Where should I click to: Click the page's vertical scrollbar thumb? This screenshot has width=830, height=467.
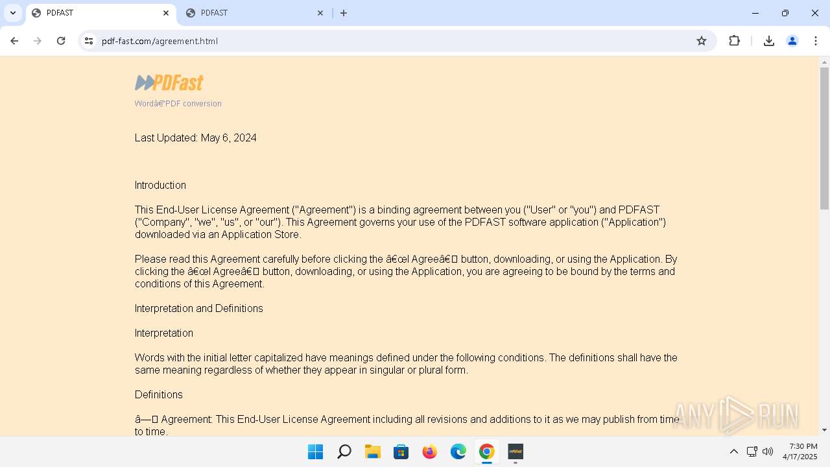[824, 138]
